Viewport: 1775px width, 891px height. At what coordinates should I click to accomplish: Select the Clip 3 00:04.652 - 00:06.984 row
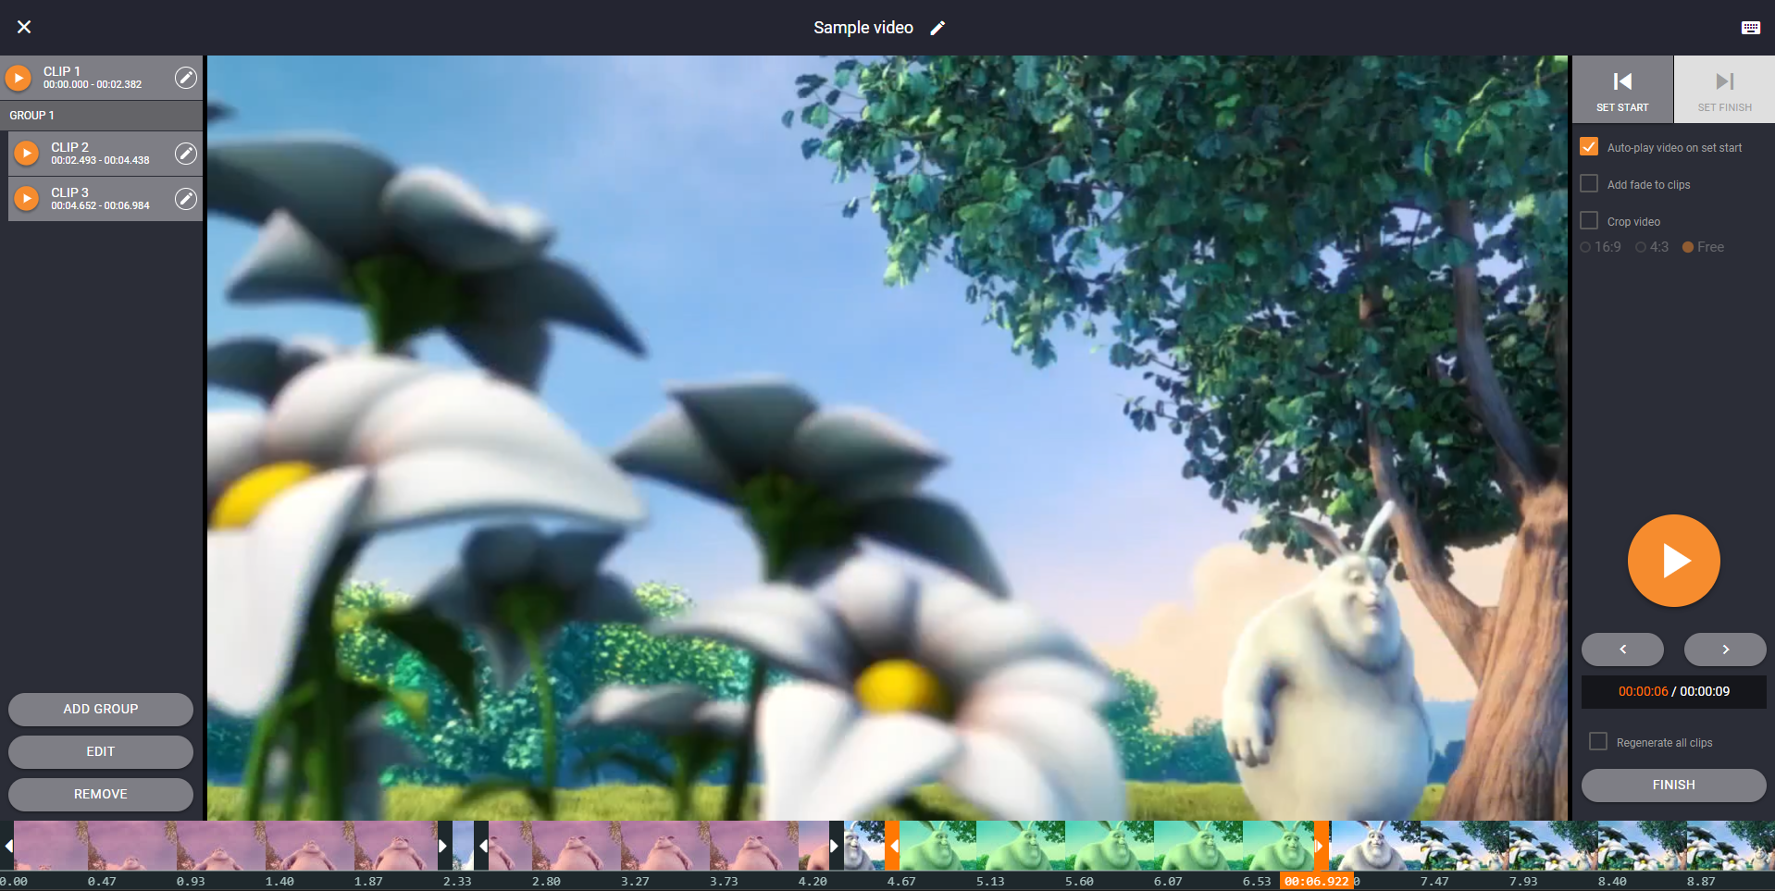click(105, 198)
